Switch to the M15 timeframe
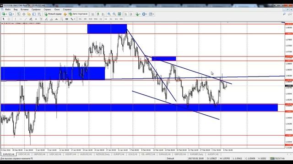The width and height of the screenshot is (293, 164). tap(91, 19)
